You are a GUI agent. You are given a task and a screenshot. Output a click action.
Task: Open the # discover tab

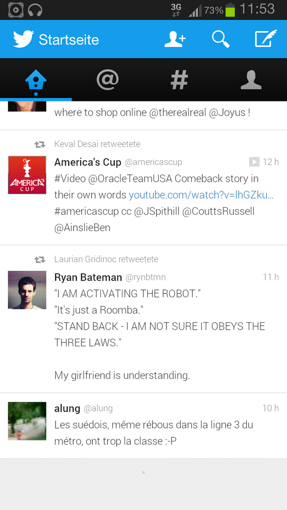(179, 80)
